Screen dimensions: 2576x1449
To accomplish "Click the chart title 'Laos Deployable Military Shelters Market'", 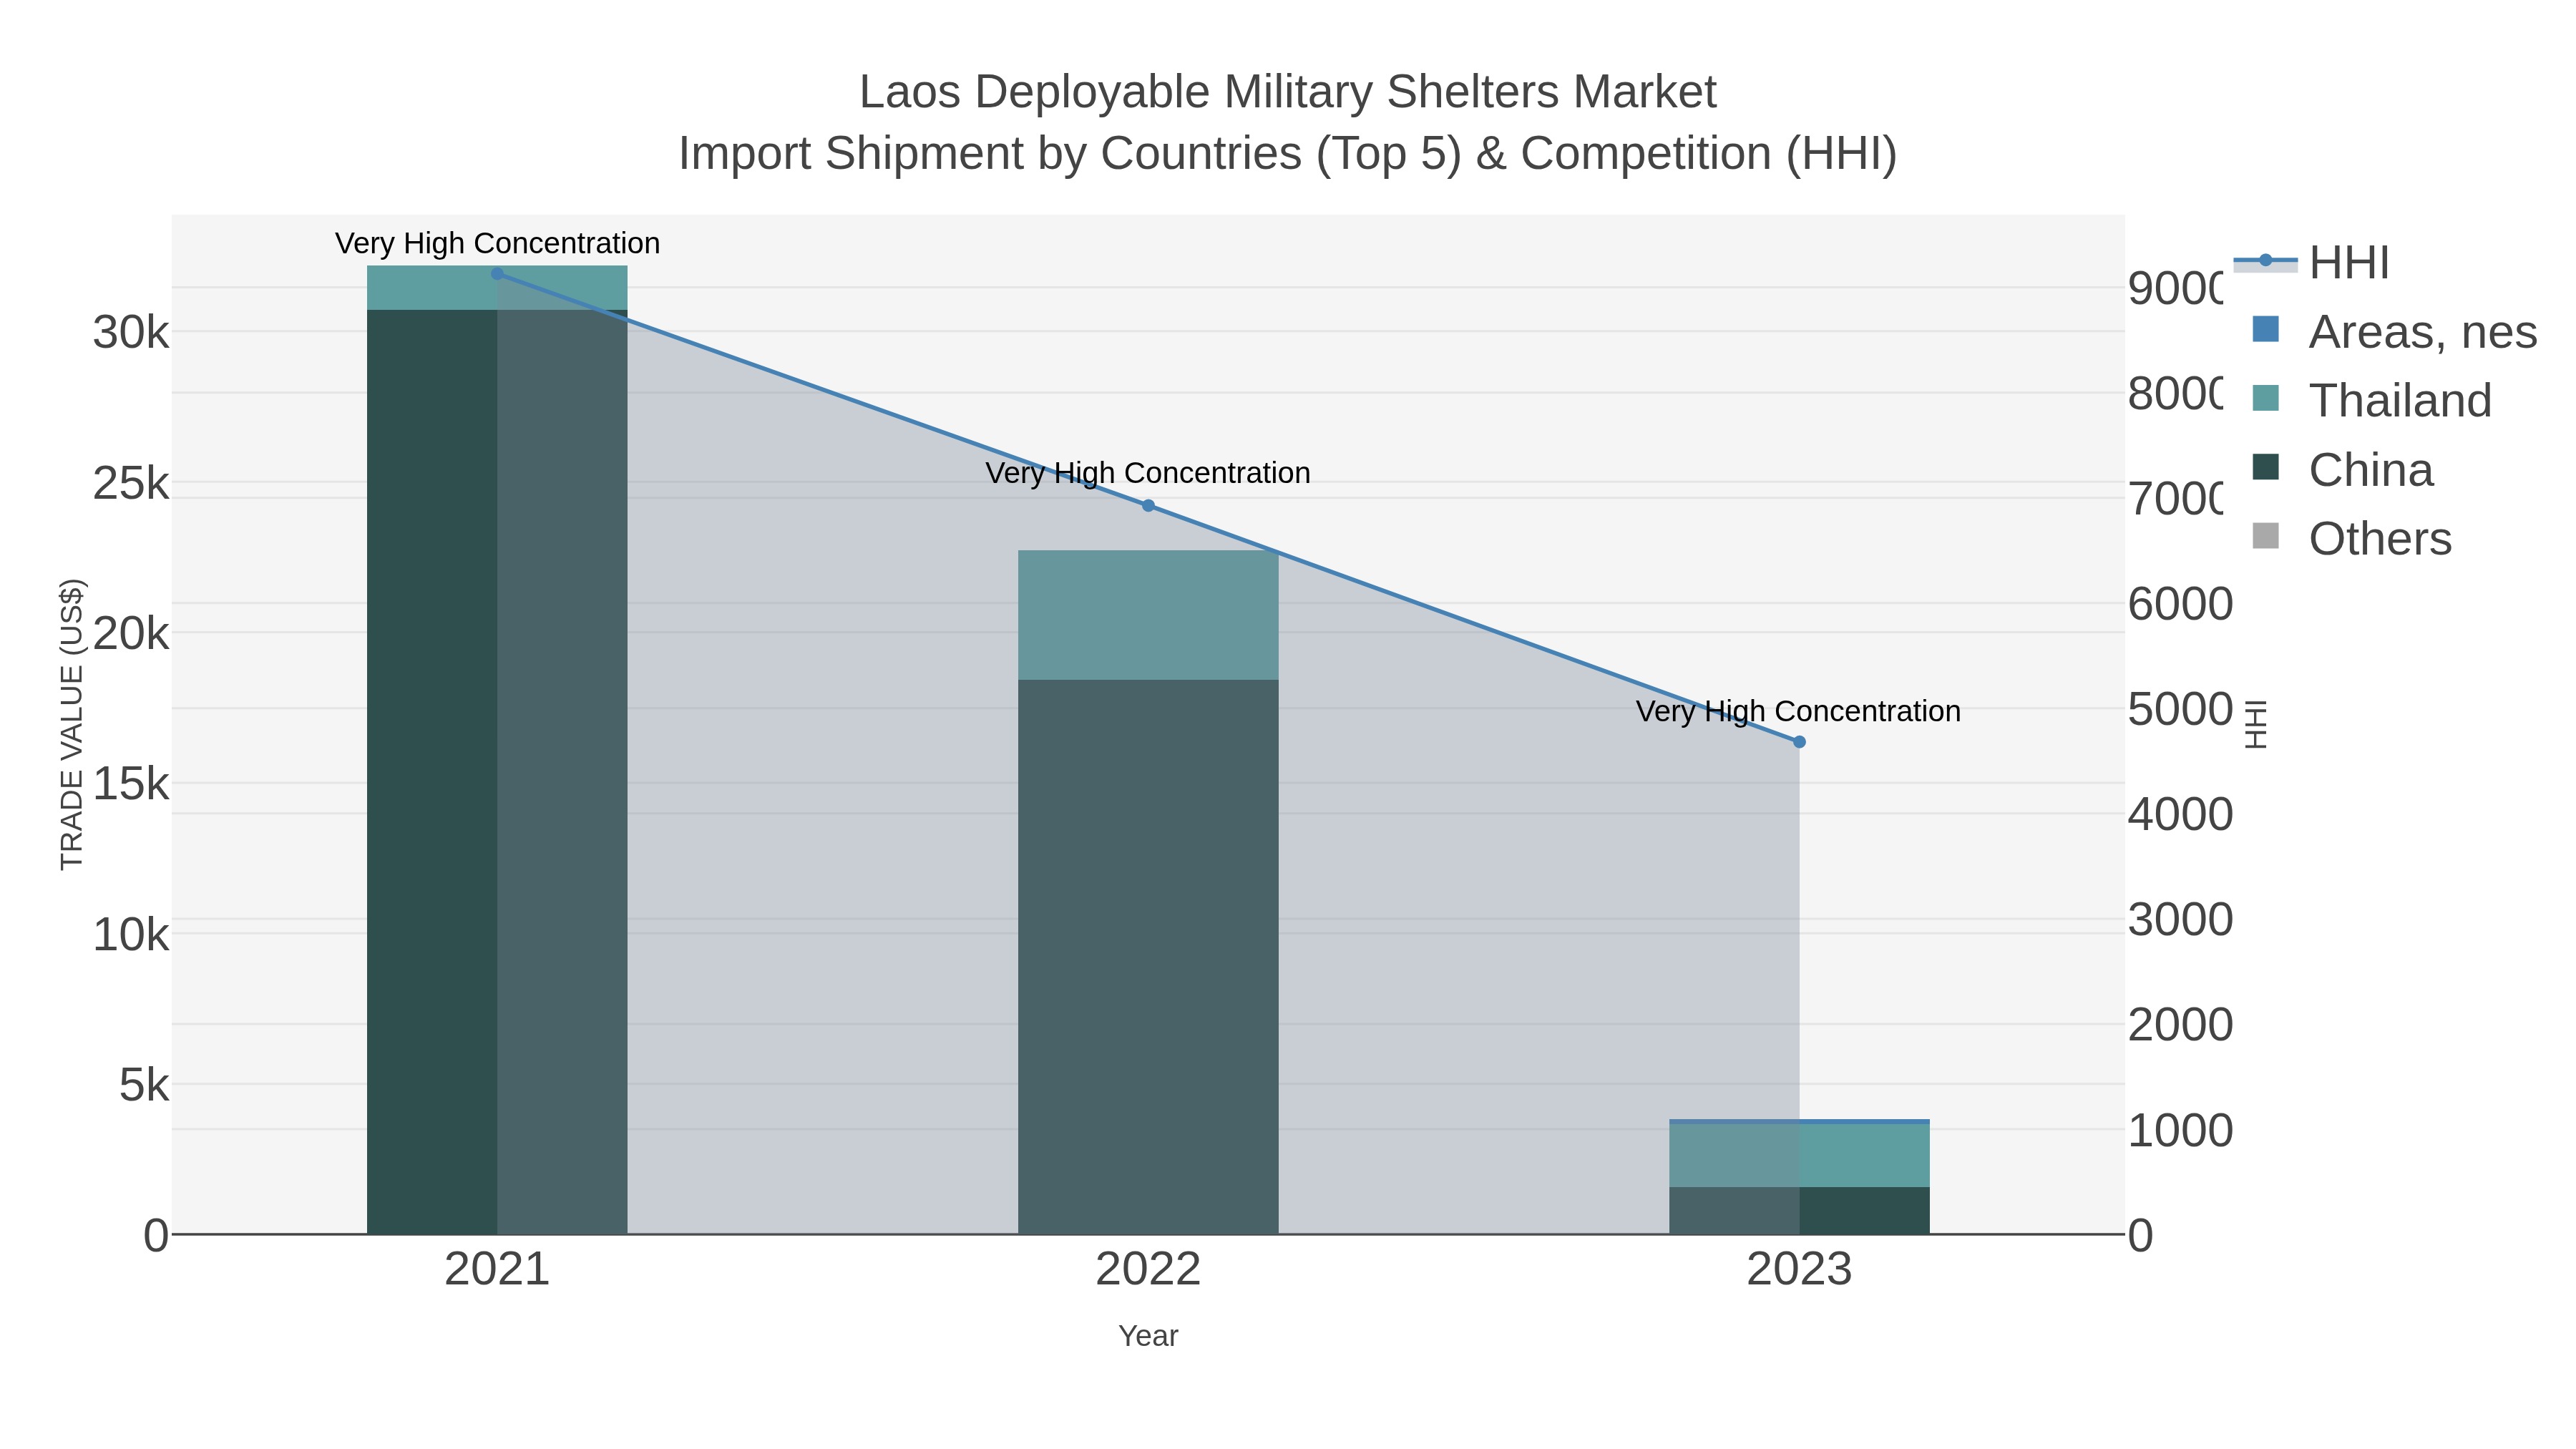I will click(x=1288, y=92).
